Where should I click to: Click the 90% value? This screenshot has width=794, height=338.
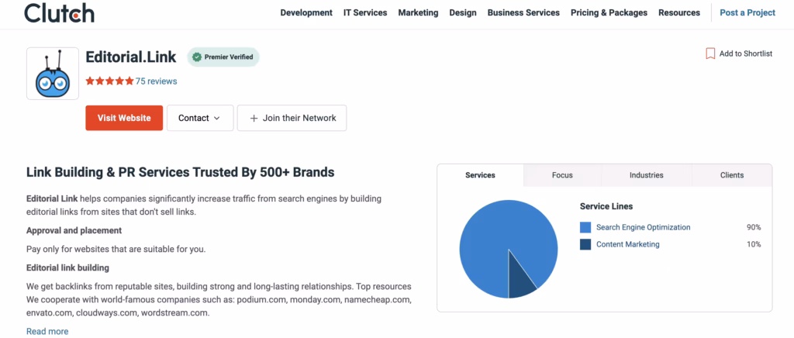754,227
